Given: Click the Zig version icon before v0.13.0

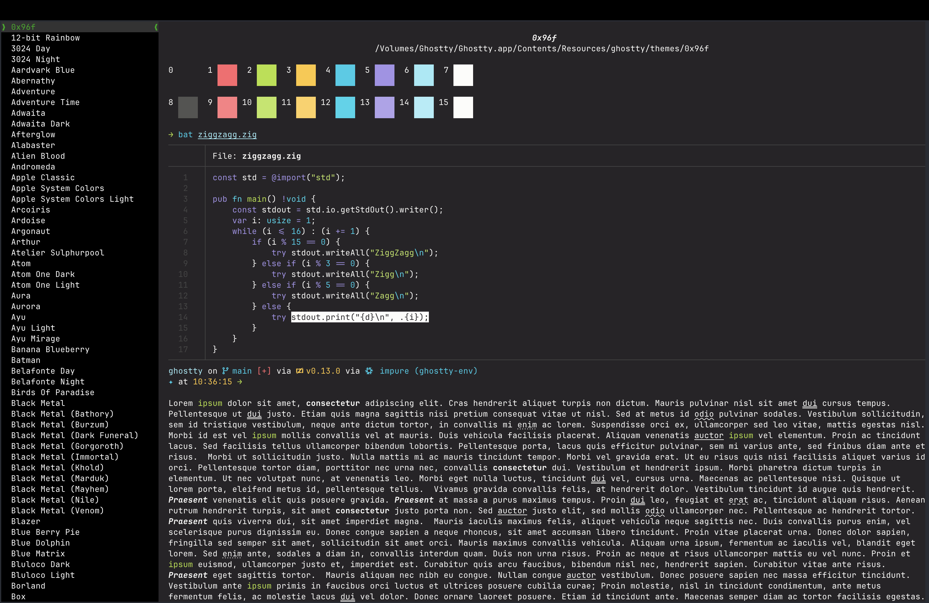Looking at the screenshot, I should pyautogui.click(x=300, y=371).
